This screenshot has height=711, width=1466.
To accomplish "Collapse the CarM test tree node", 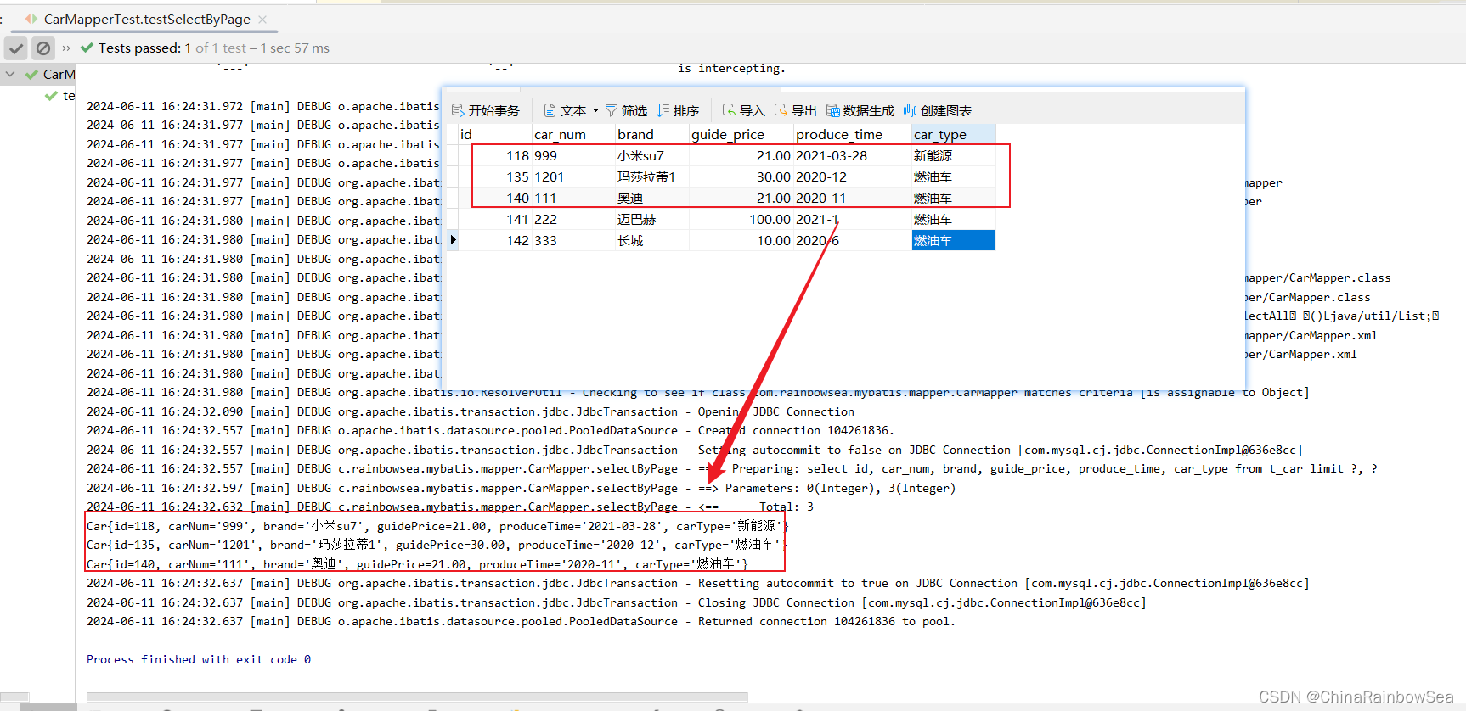I will [x=10, y=74].
